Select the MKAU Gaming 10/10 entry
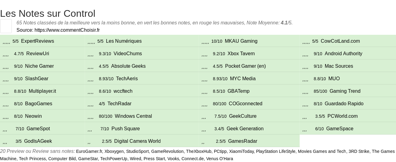 (249, 41)
